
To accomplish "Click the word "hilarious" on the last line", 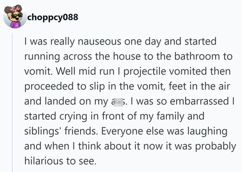I will [44, 161].
